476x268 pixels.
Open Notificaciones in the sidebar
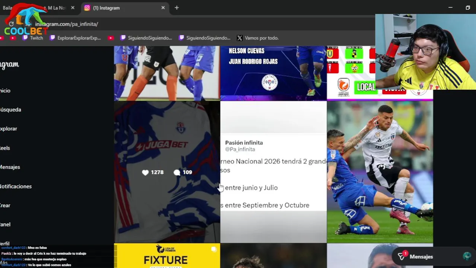16,186
